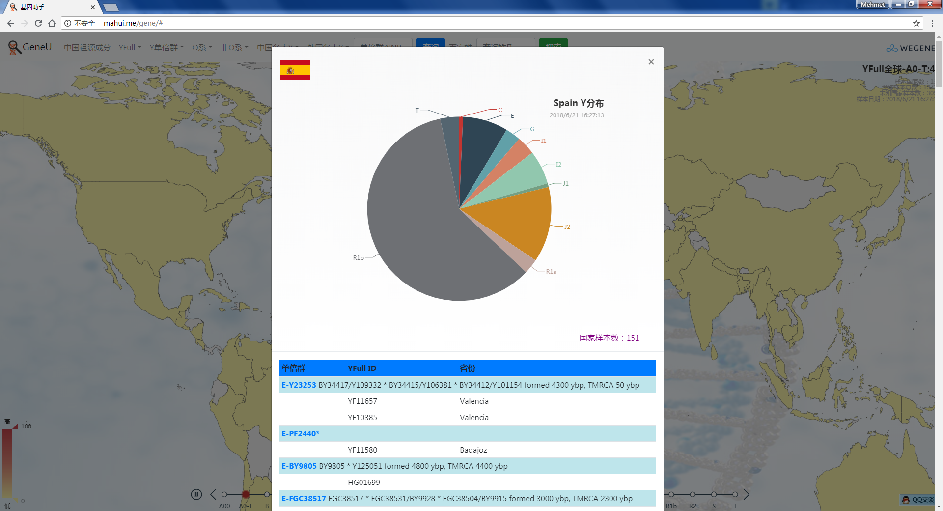Go to previous timeline haplogroup arrow
Image resolution: width=943 pixels, height=511 pixels.
[213, 494]
